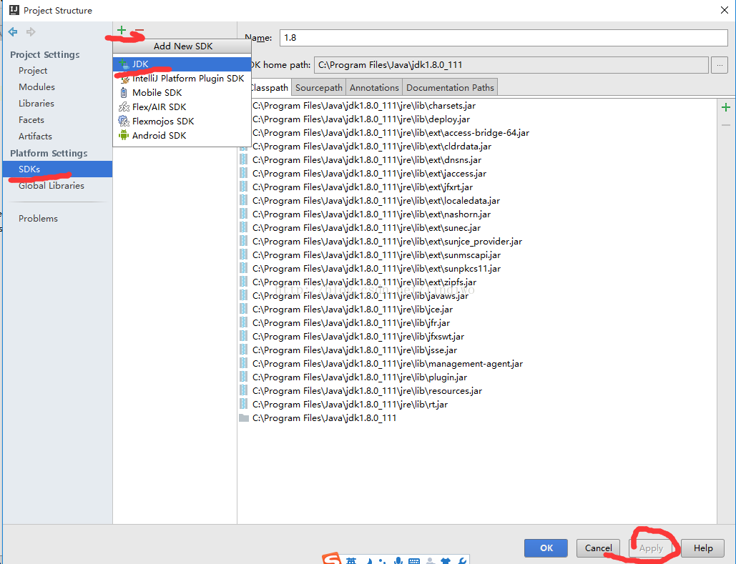
Task: Close the Project Structure dialog
Action: [x=725, y=10]
